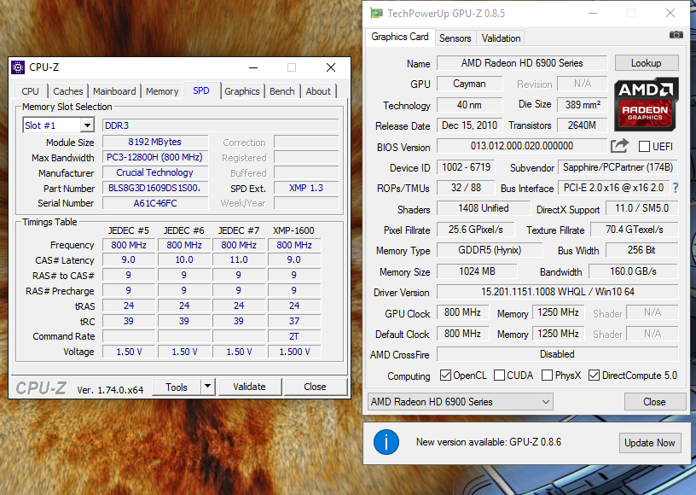This screenshot has width=696, height=495.
Task: Click the Shaders value 1408 Unified
Action: click(x=484, y=208)
